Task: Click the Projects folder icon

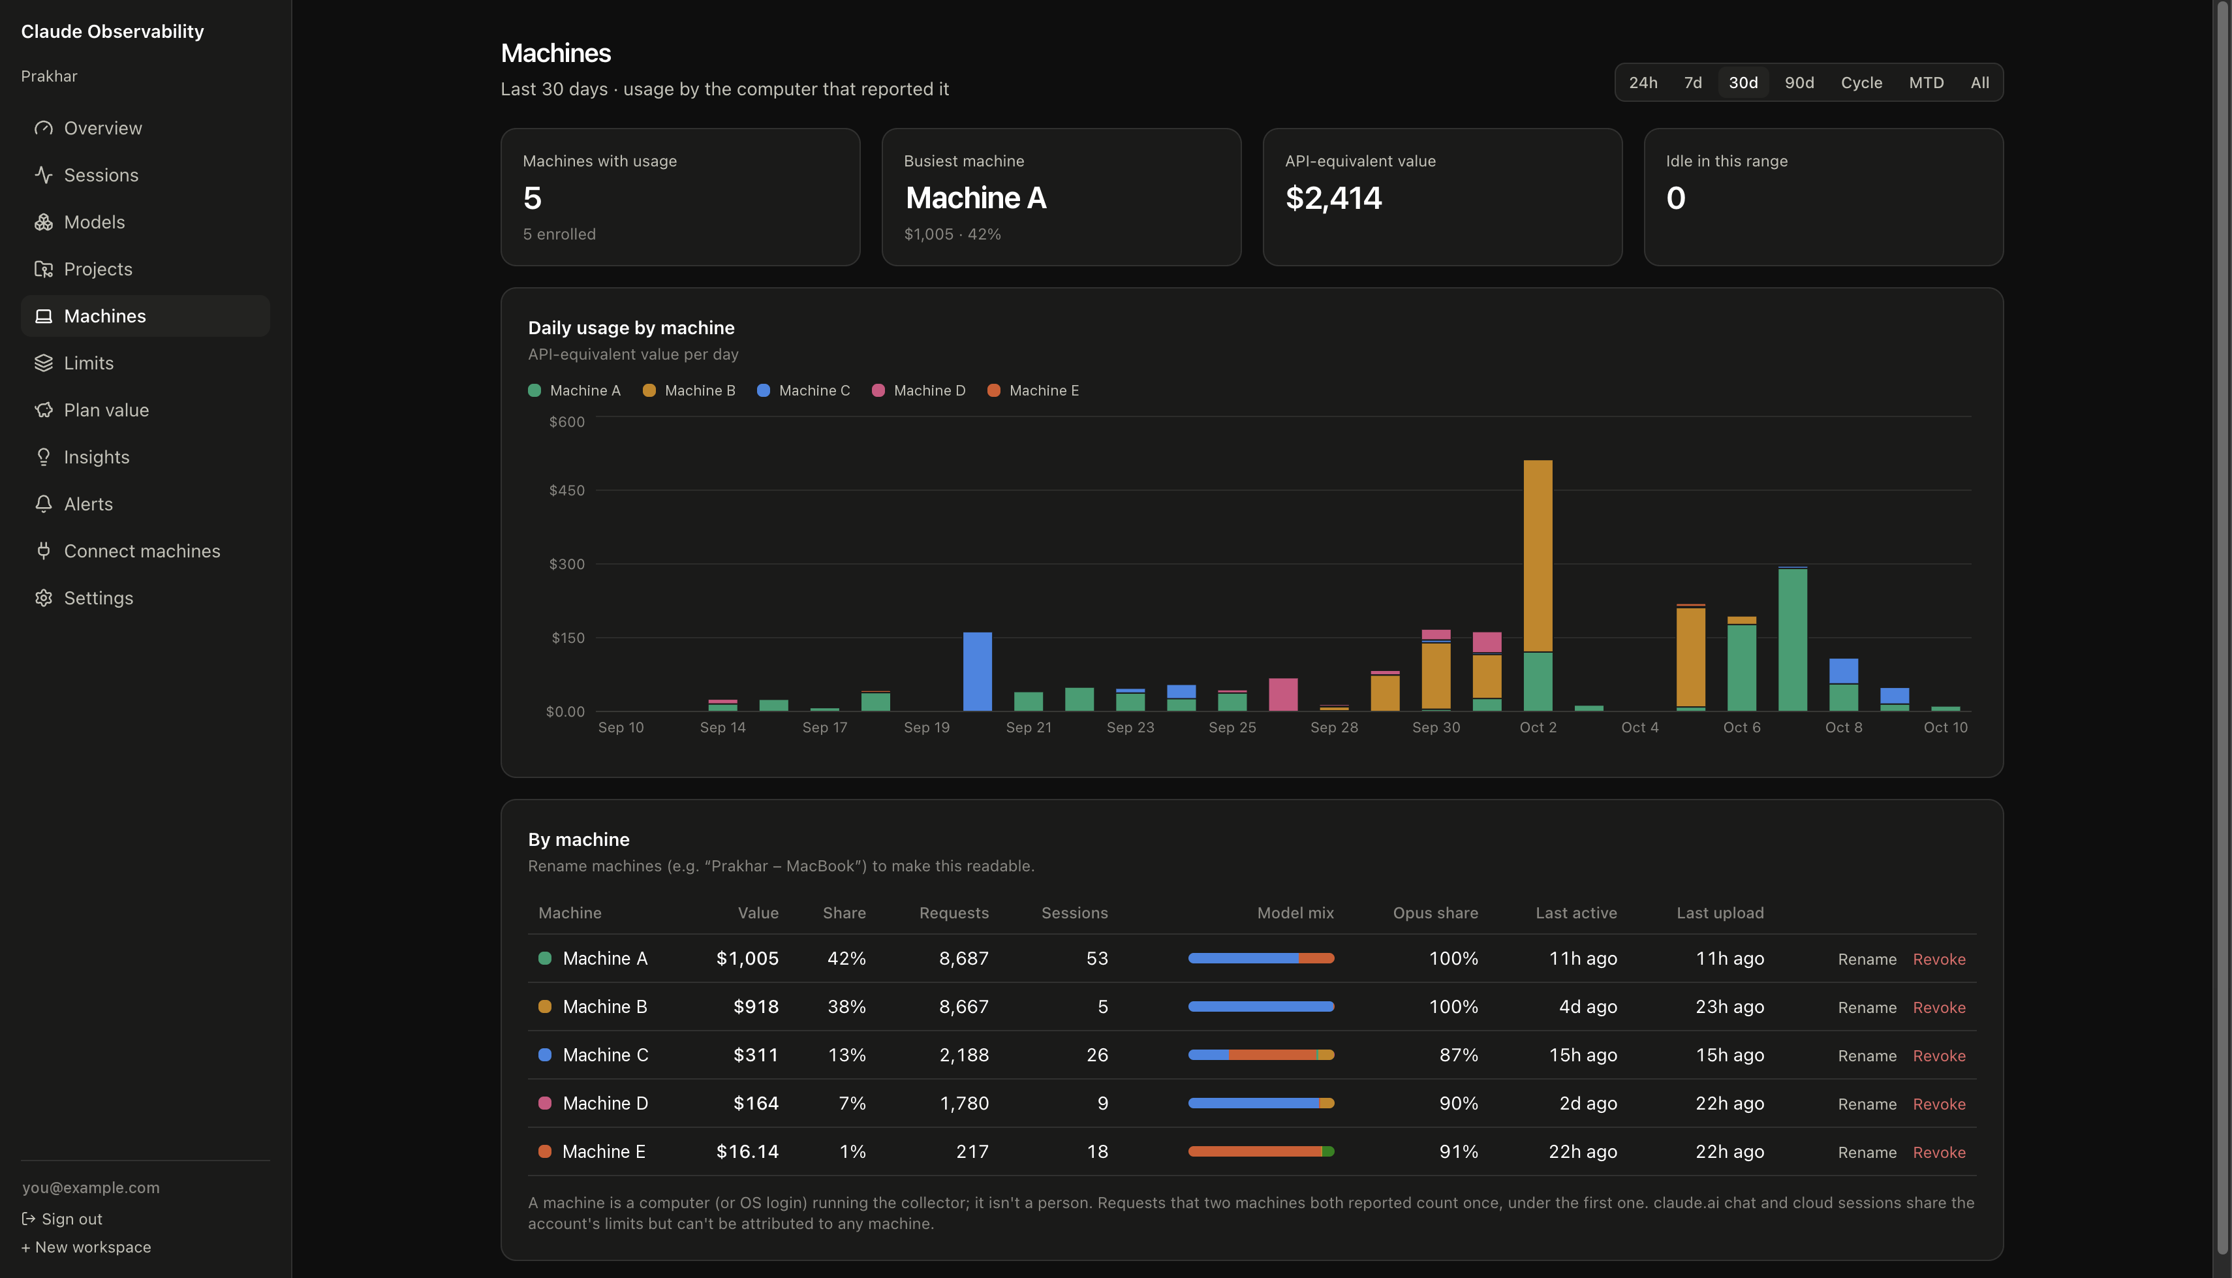Action: pos(43,269)
